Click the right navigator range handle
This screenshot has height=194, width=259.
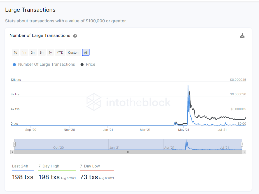[242, 144]
